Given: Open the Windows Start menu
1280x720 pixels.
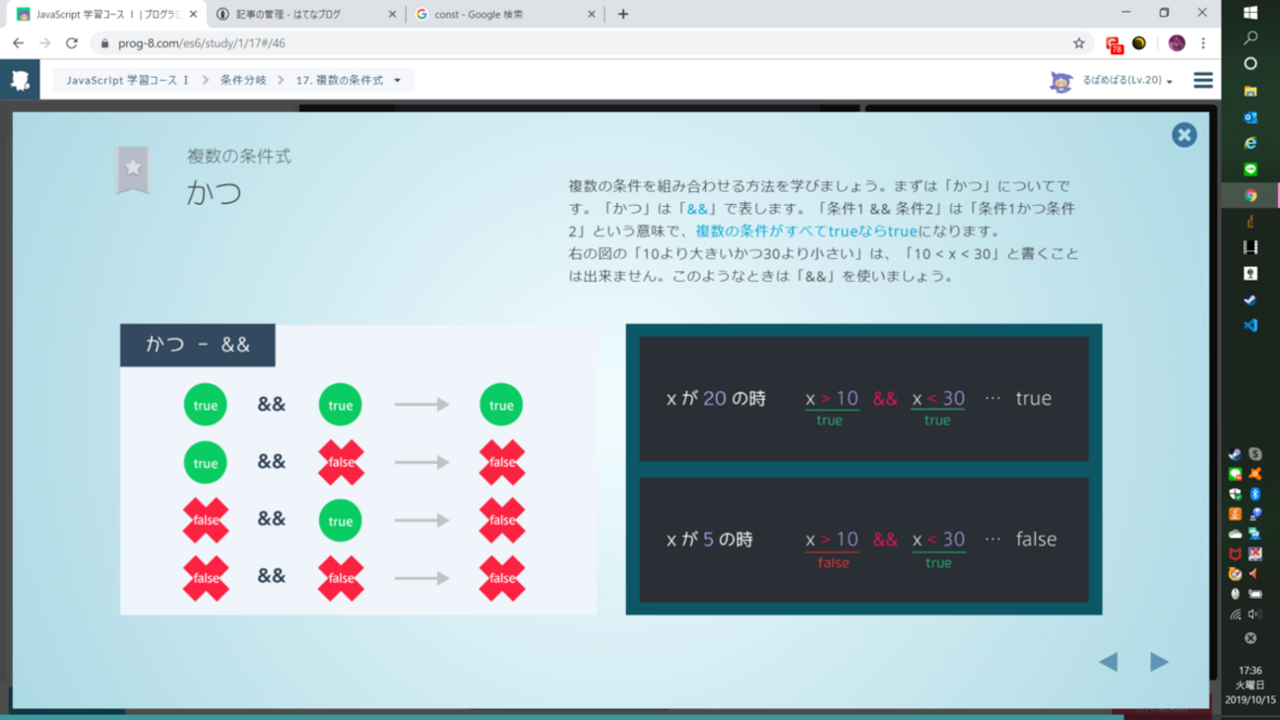Looking at the screenshot, I should tap(1250, 13).
